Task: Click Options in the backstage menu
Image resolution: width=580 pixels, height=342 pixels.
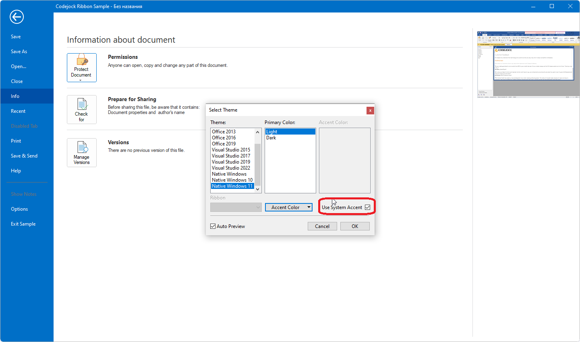Action: (19, 209)
